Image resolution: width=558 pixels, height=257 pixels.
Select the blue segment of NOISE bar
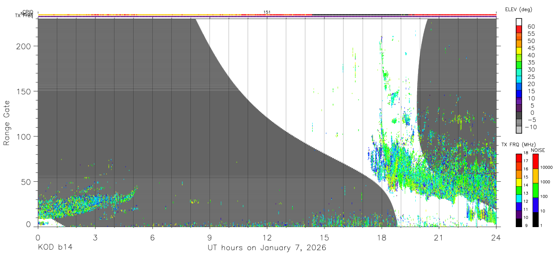[x=535, y=205]
